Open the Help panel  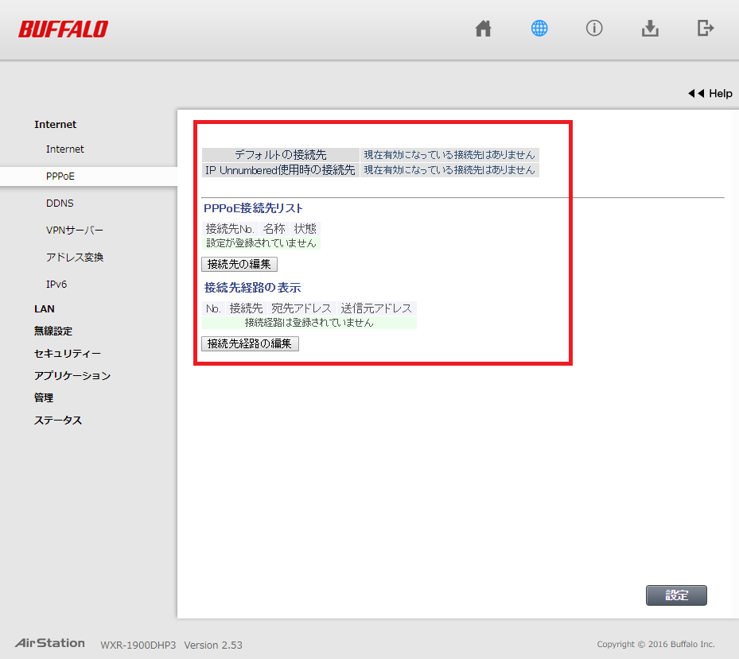[x=710, y=93]
